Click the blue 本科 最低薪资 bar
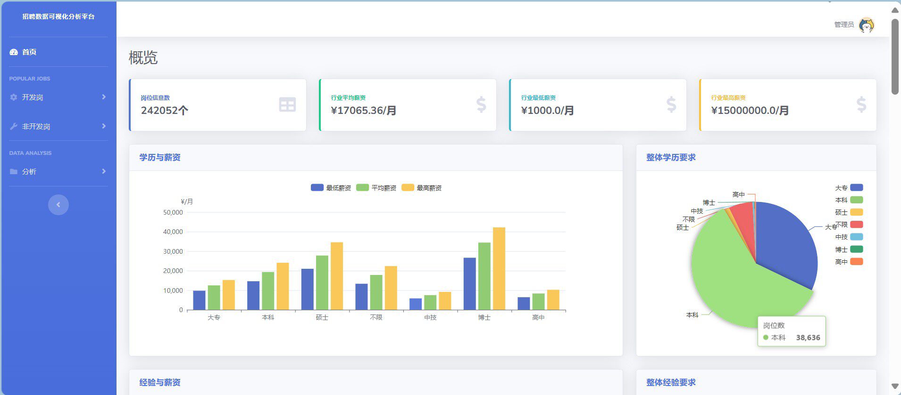 (x=253, y=296)
